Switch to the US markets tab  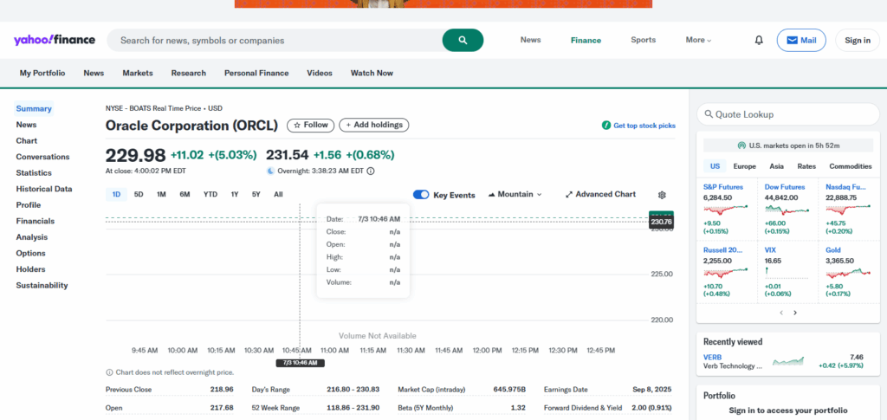click(x=715, y=166)
